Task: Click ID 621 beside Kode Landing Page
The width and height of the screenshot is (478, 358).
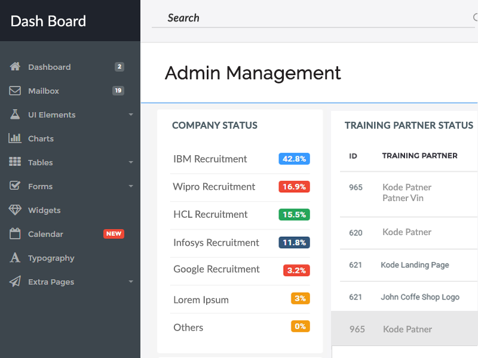Action: click(x=356, y=265)
